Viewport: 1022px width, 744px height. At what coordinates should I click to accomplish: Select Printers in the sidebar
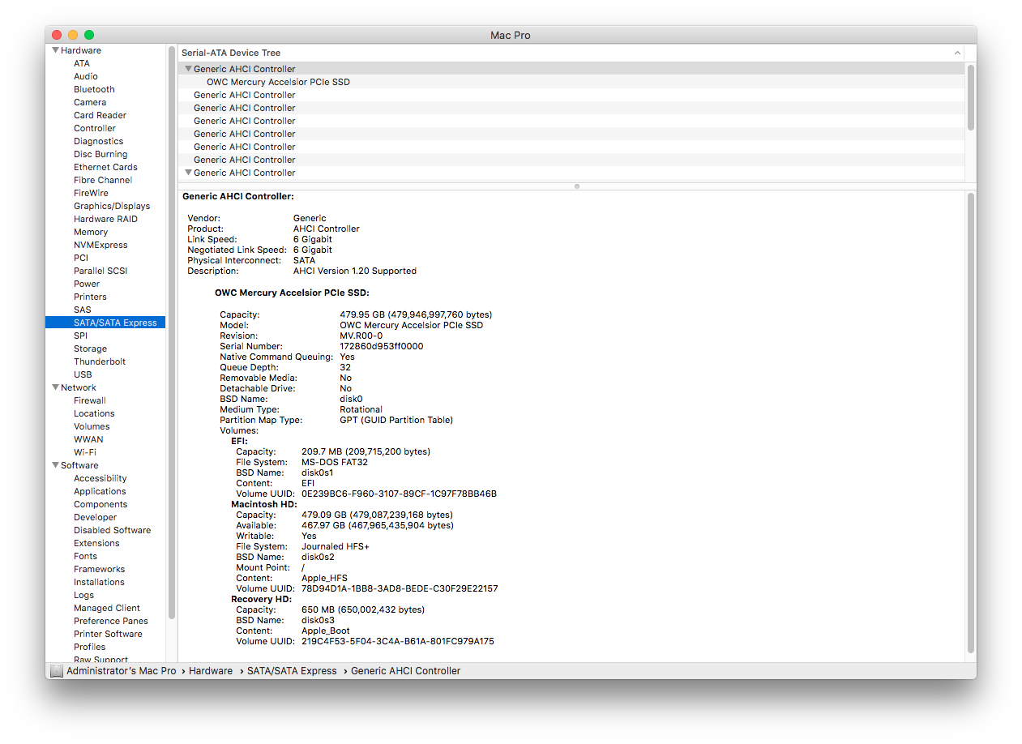tap(90, 297)
